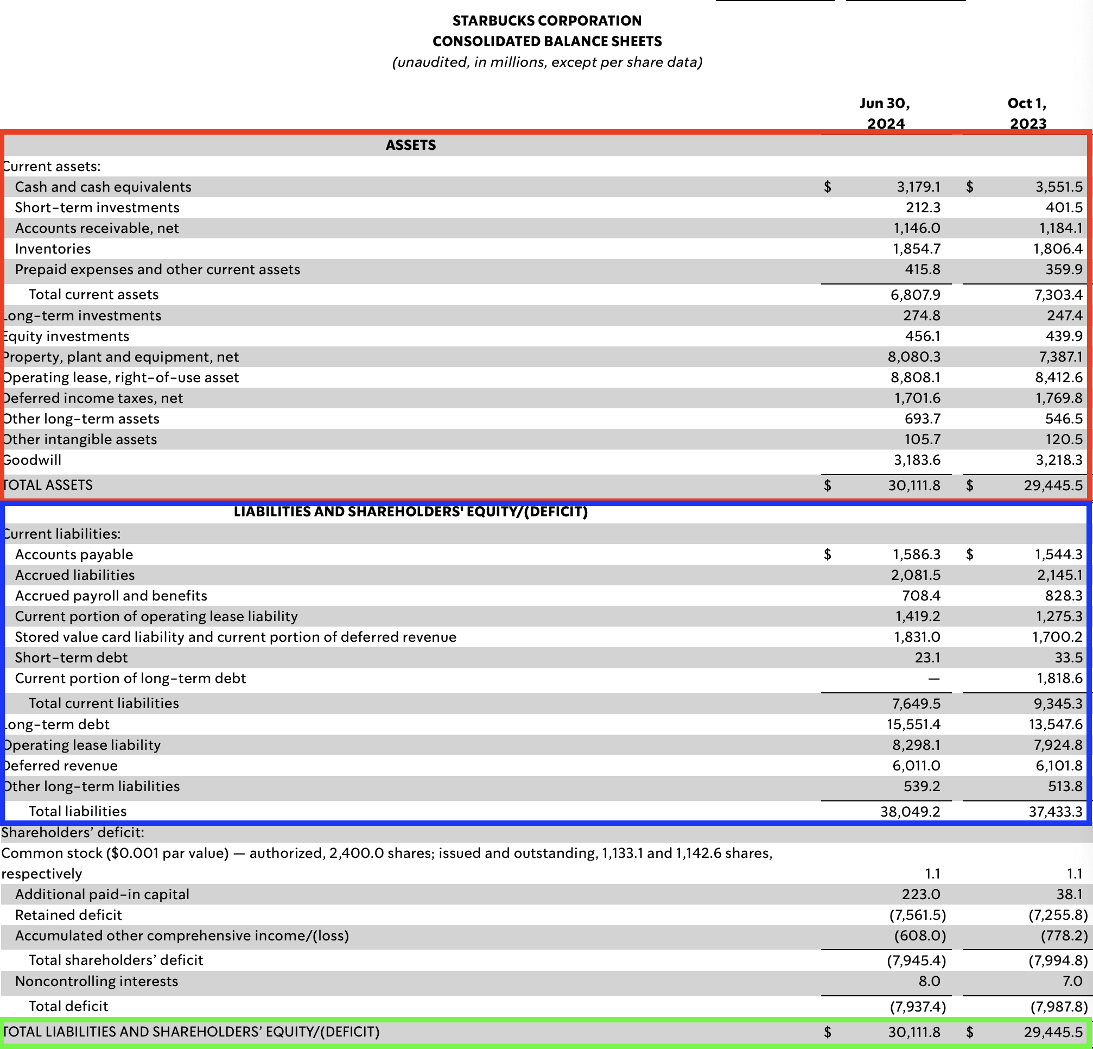Image resolution: width=1093 pixels, height=1049 pixels.
Task: Click the value 6,807.9
Action: (x=915, y=295)
